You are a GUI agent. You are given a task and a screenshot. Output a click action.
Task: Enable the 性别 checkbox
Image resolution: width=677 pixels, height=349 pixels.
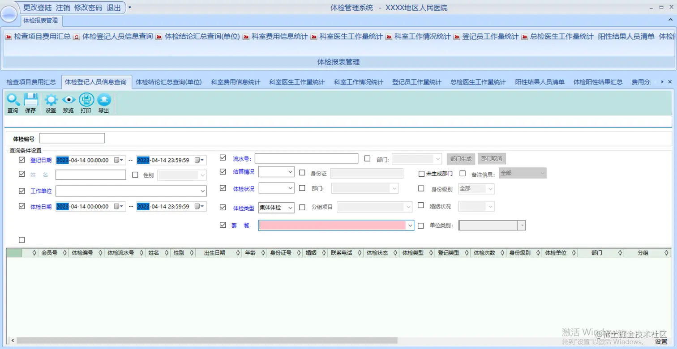coord(135,175)
